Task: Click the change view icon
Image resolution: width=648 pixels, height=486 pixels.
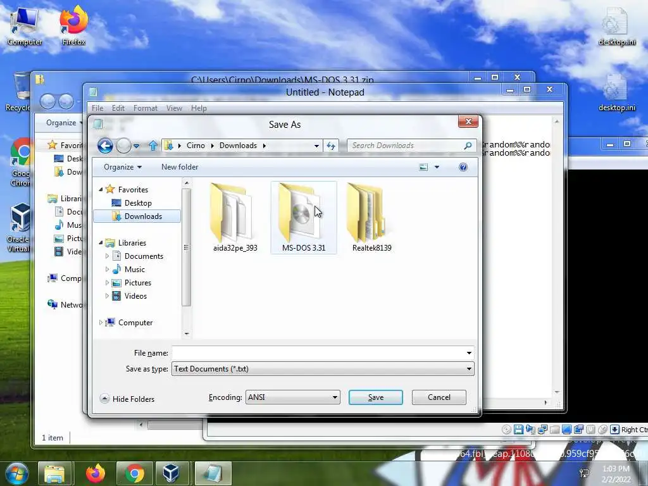Action: [423, 167]
